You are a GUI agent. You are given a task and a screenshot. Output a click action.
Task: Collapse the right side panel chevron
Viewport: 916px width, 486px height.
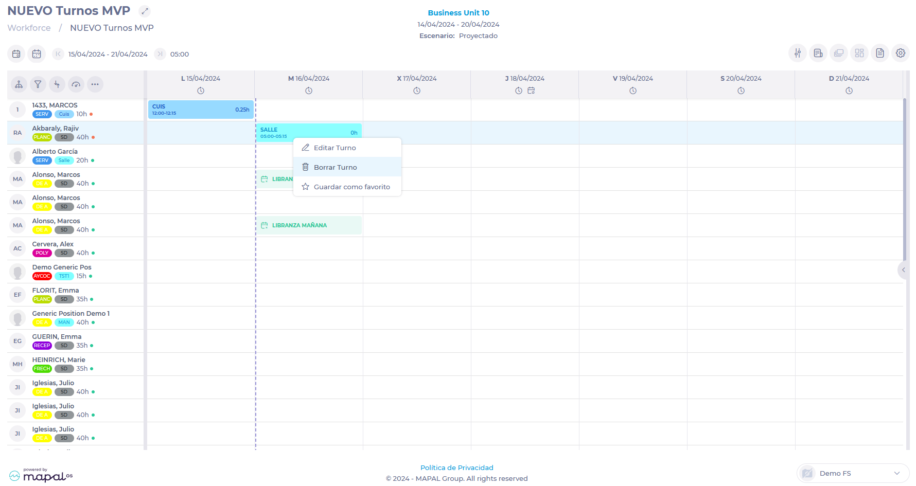903,270
